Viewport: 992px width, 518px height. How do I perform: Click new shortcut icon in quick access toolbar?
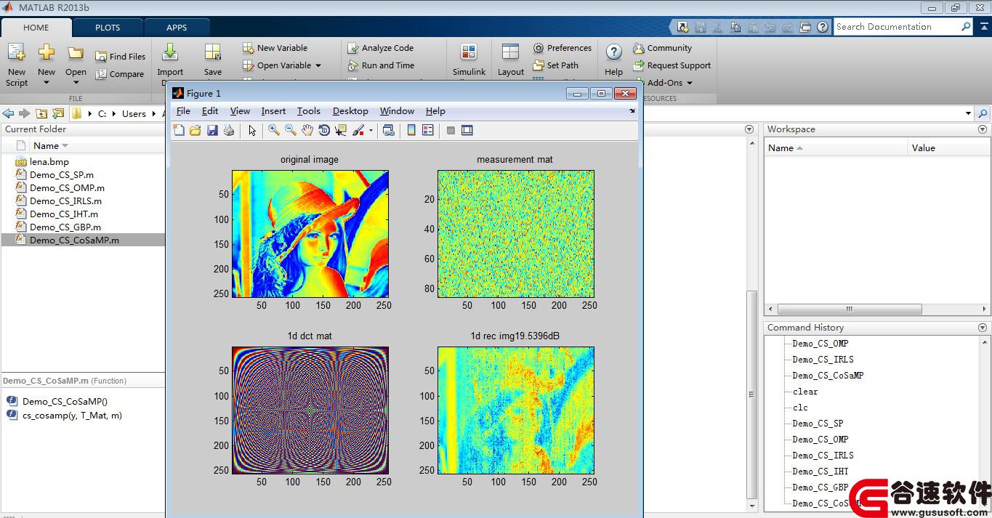(x=682, y=27)
